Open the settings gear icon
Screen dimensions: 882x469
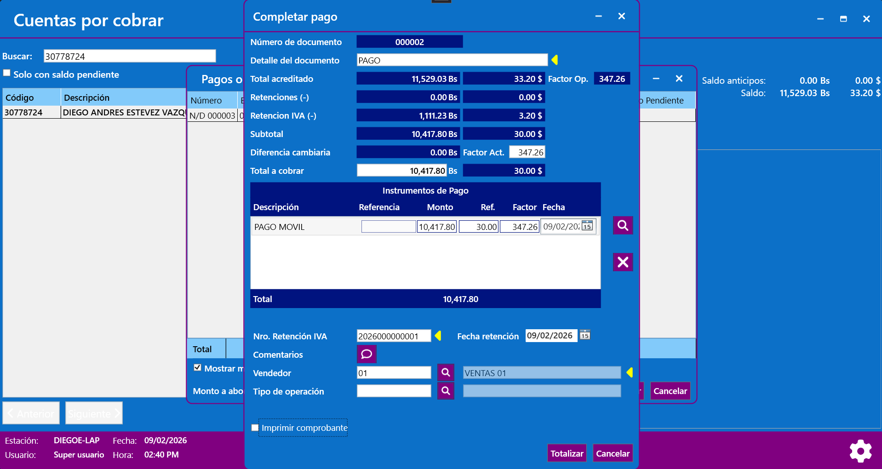pos(860,451)
